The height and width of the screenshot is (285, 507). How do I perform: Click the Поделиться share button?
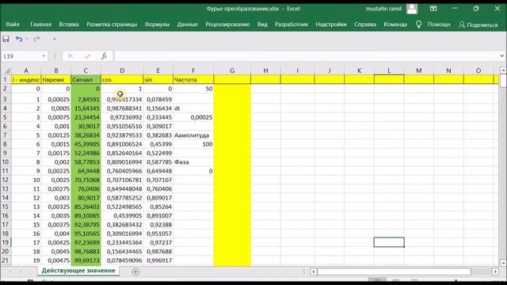click(x=478, y=25)
